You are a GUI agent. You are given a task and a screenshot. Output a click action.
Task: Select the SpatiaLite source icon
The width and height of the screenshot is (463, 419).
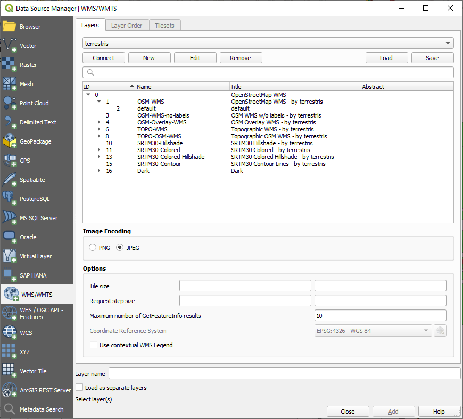[10, 180]
